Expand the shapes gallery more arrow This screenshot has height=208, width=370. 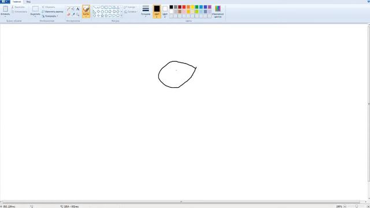point(121,16)
